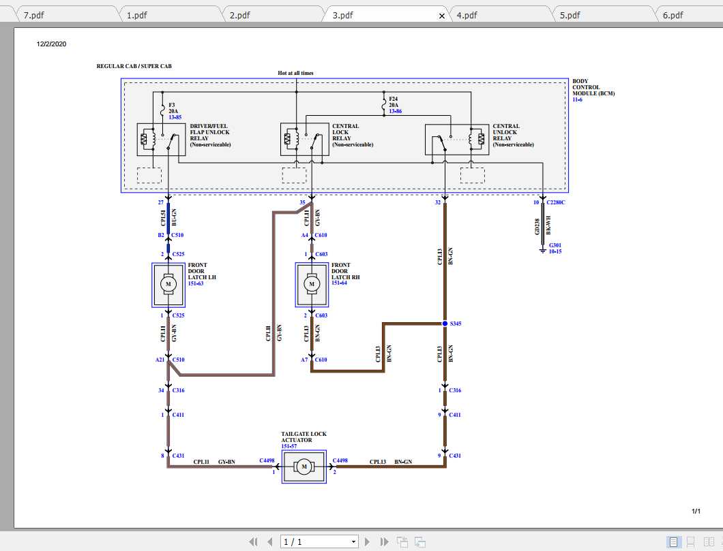Click the first page-layout icon right of navigation arrows
Screen dimensions: 723x551
(402, 541)
